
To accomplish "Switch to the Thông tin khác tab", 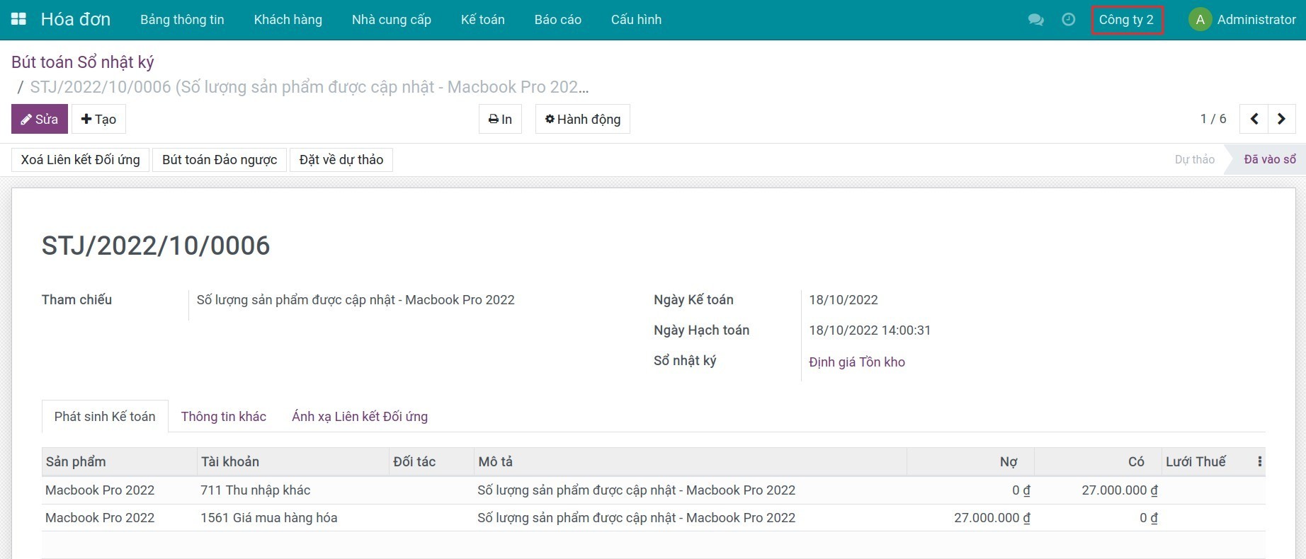I will tap(223, 416).
